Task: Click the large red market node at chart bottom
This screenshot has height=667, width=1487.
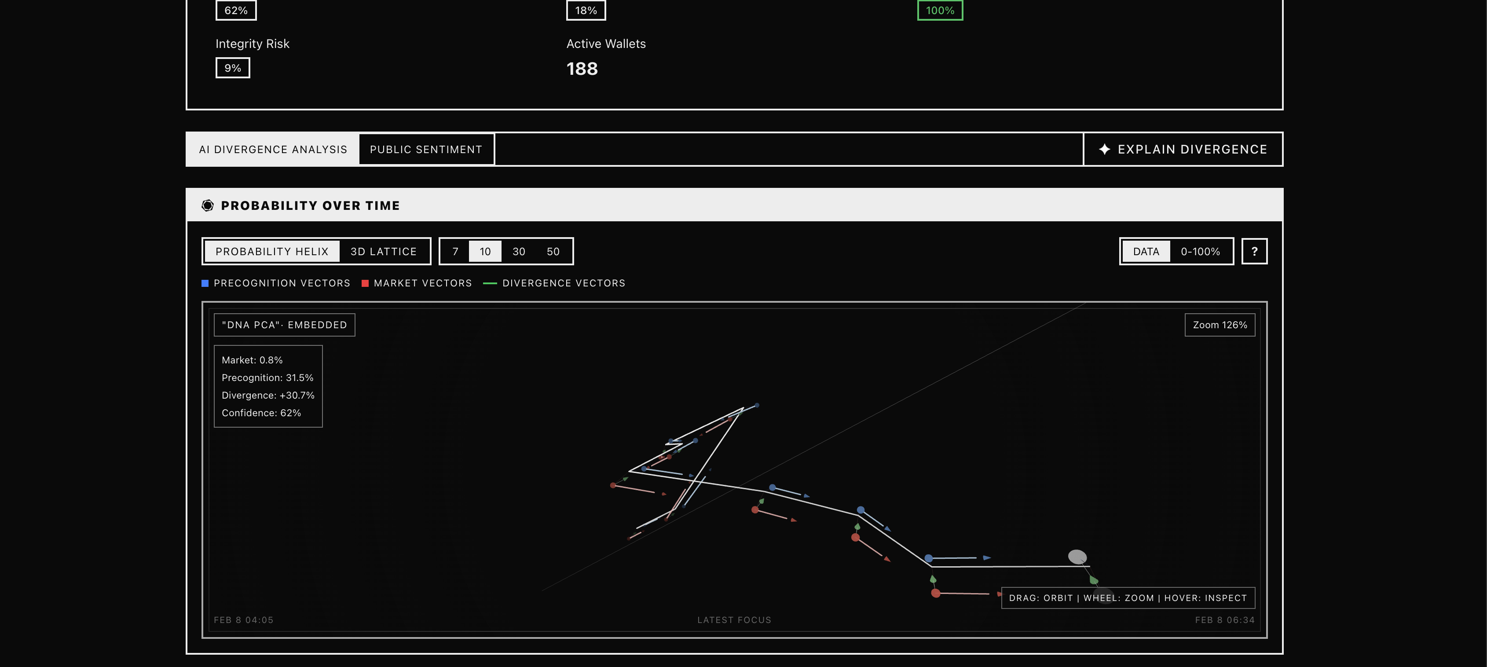Action: tap(936, 593)
